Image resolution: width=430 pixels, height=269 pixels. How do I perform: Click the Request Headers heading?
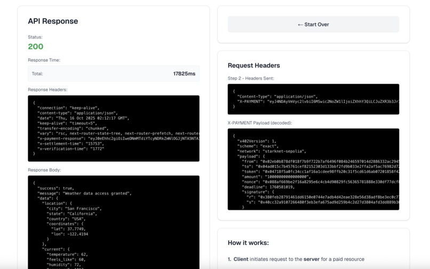point(253,65)
